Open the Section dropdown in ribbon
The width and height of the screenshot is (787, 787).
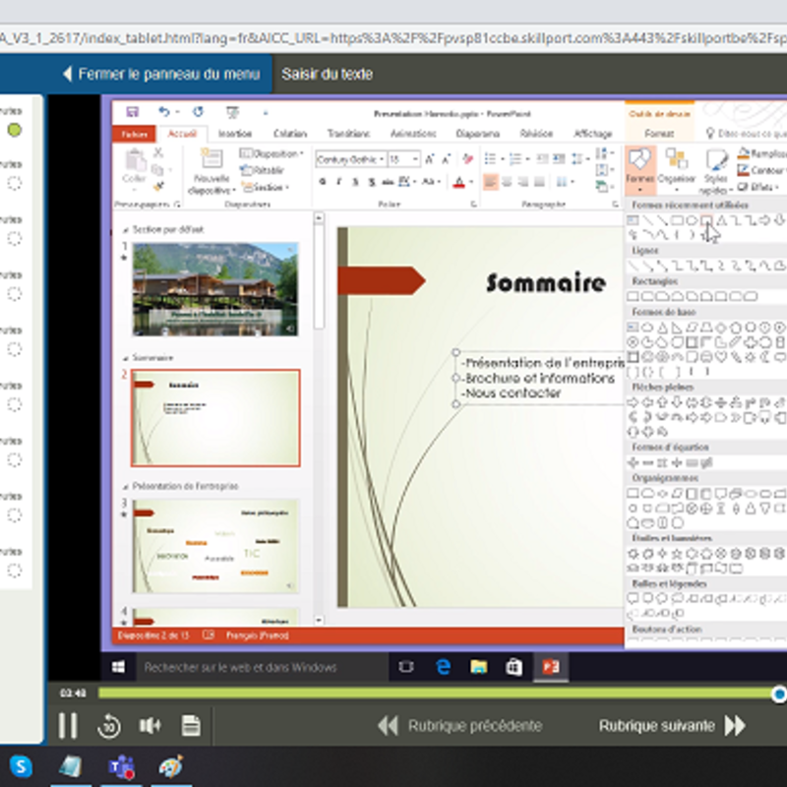pyautogui.click(x=267, y=187)
